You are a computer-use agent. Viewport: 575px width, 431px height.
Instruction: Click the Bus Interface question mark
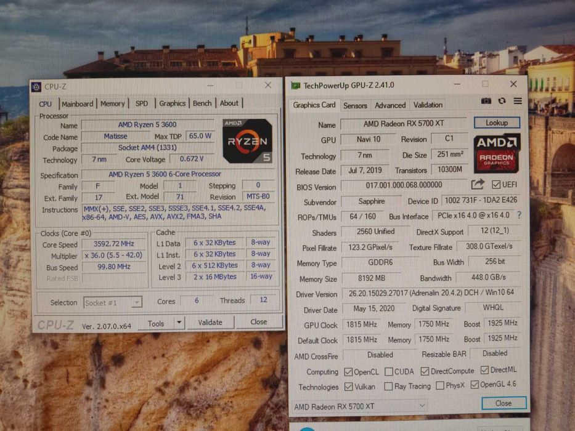point(520,215)
